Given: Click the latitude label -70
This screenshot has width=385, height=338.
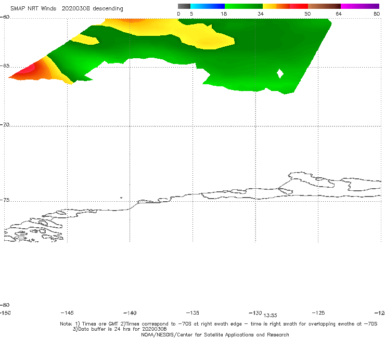Looking at the screenshot, I should (x=5, y=125).
